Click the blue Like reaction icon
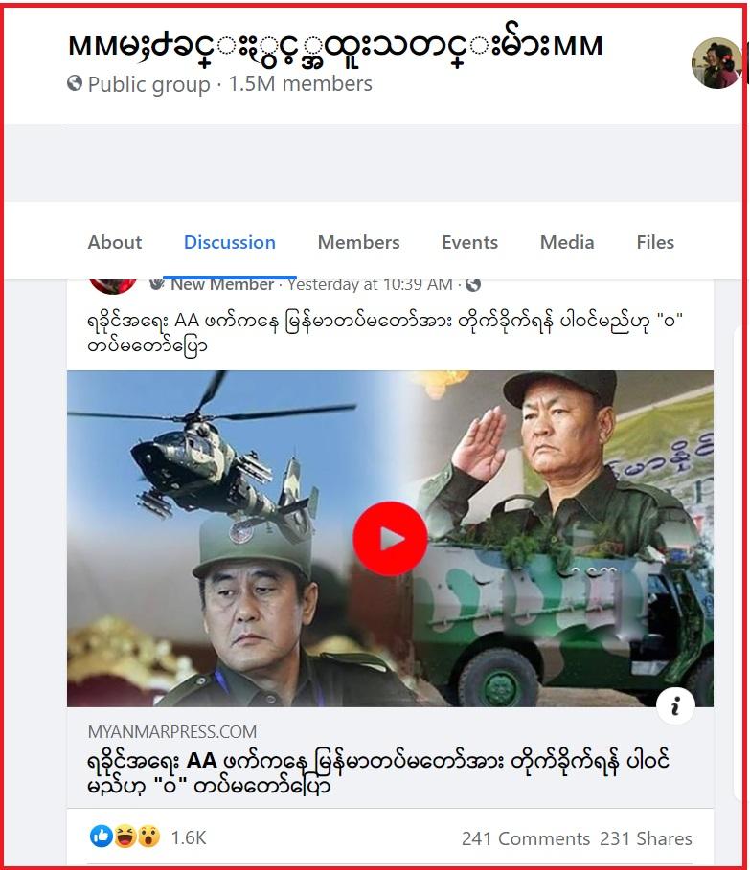The width and height of the screenshot is (750, 870). (101, 837)
